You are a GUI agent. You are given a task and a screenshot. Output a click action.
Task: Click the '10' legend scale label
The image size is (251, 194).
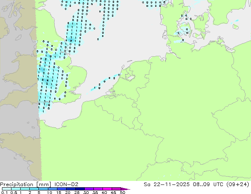coord(49,192)
